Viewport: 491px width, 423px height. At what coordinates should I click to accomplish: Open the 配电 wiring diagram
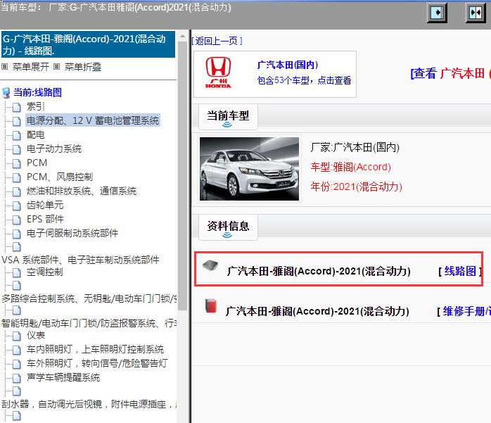pos(36,134)
